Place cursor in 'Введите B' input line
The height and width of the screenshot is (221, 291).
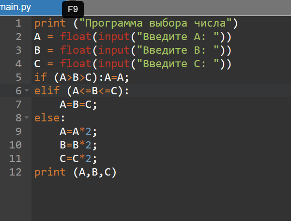pos(133,50)
